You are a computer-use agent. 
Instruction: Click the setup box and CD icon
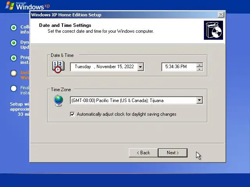[x=213, y=30]
